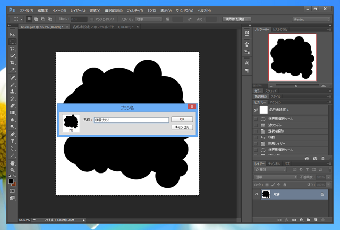Click Add to selection option icon

click(x=36, y=19)
